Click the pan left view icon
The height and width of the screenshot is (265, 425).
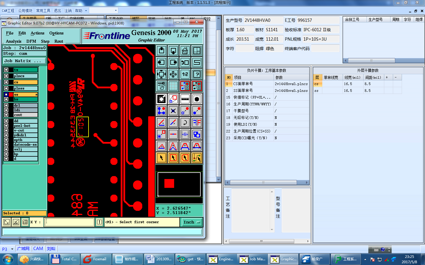click(x=161, y=62)
